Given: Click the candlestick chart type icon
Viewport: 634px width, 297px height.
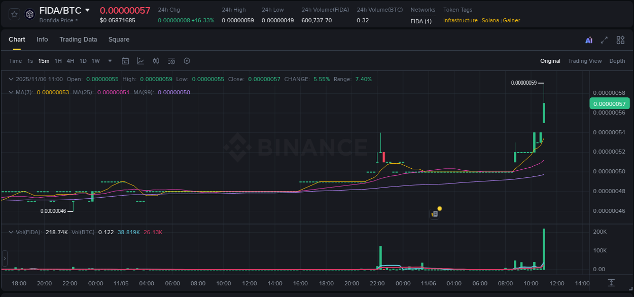Looking at the screenshot, I should (156, 61).
